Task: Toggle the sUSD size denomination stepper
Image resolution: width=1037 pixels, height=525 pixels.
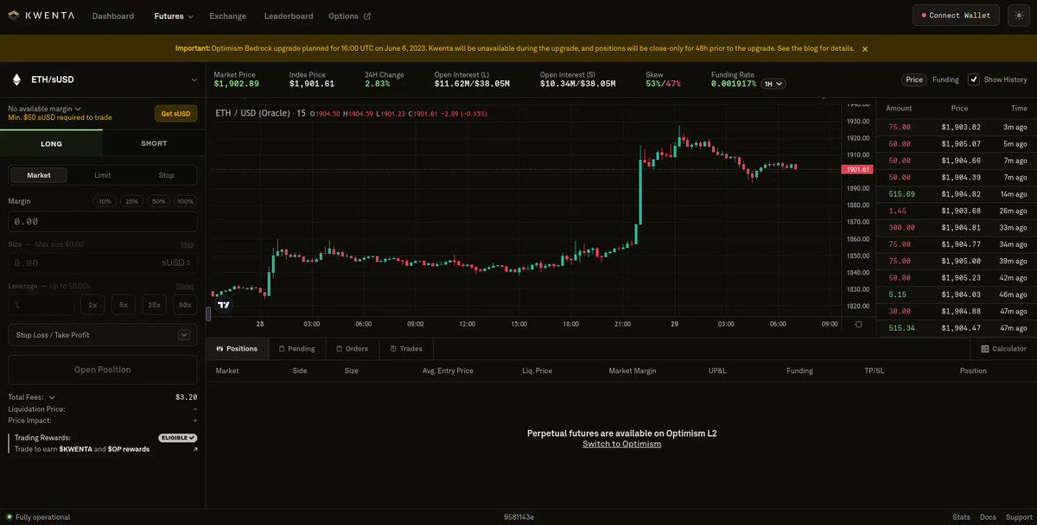Action: tap(177, 262)
